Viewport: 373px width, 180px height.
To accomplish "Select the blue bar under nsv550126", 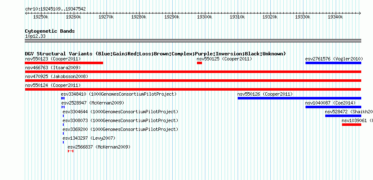I will coord(300,98).
